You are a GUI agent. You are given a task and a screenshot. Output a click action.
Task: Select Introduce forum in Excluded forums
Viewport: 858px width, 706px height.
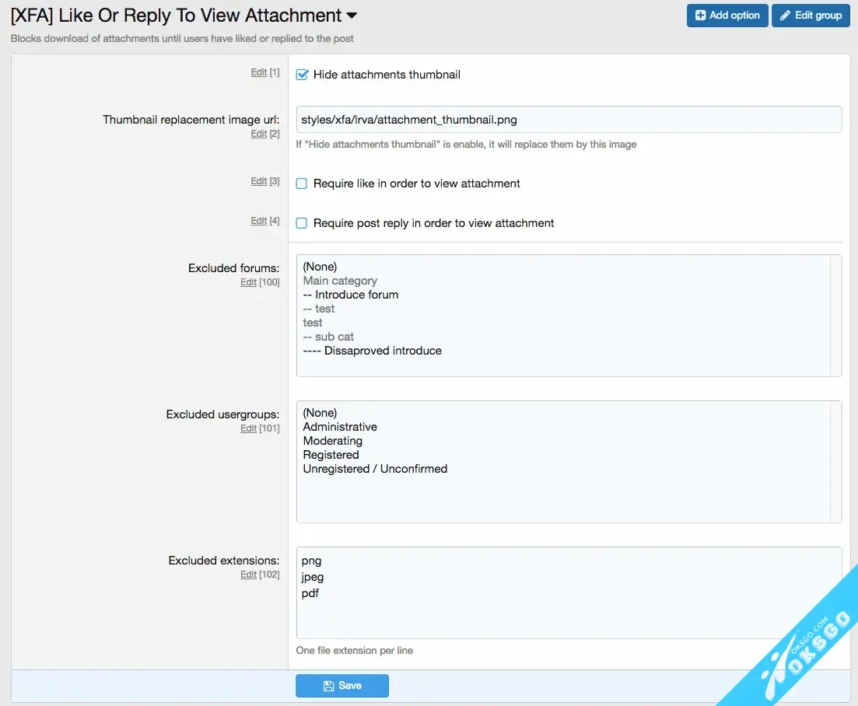[356, 295]
